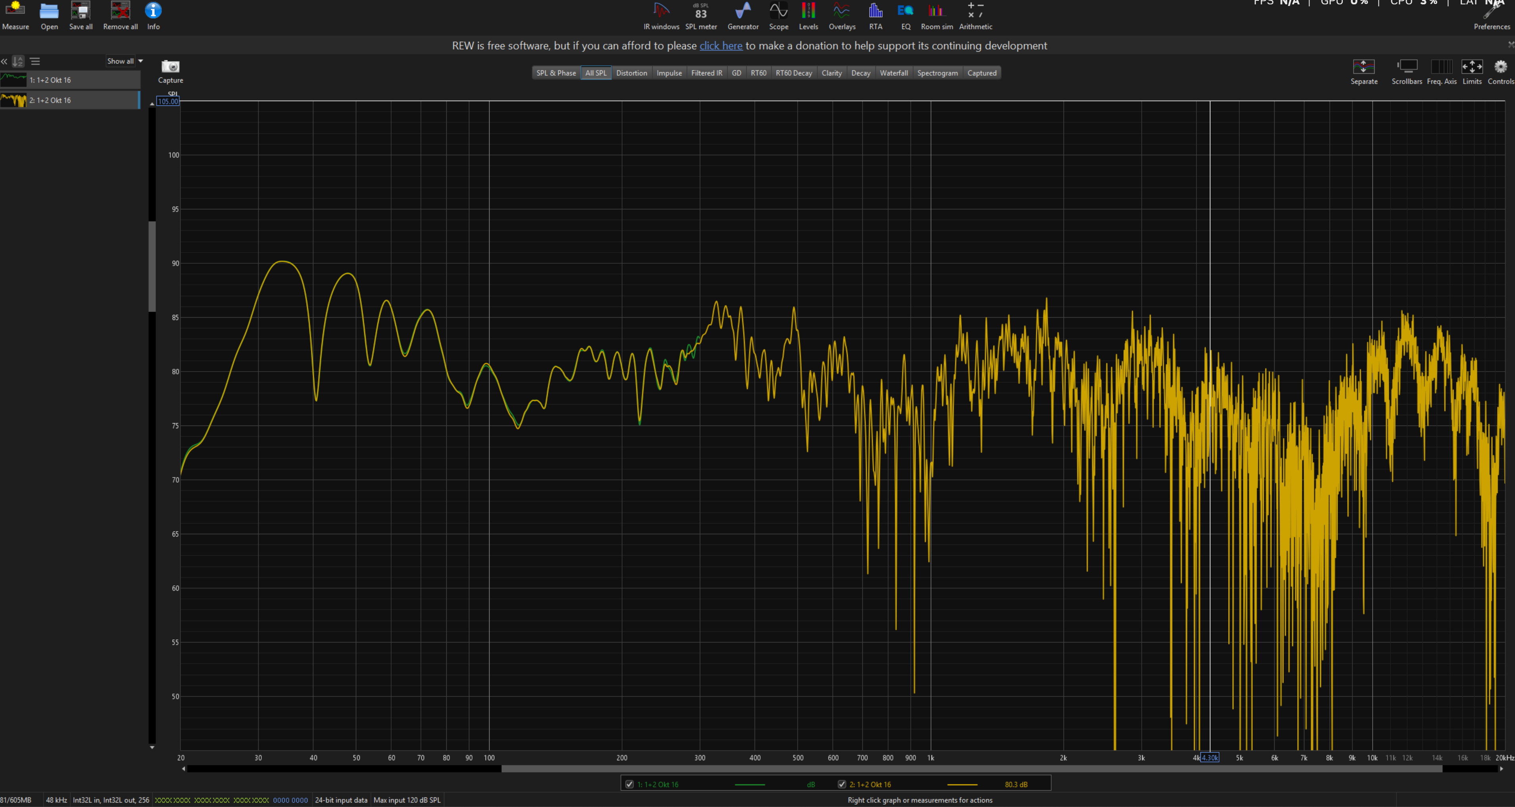
Task: Open the Generator tool
Action: [x=743, y=11]
